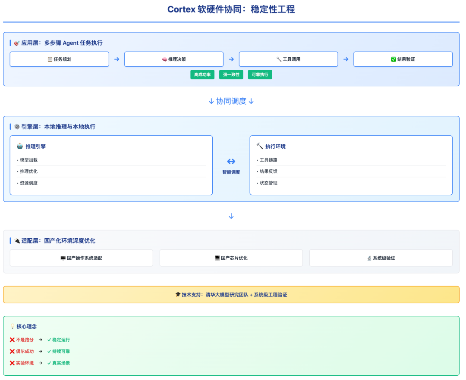
Task: Click the 国产操作系统适配 card
Action: point(82,258)
